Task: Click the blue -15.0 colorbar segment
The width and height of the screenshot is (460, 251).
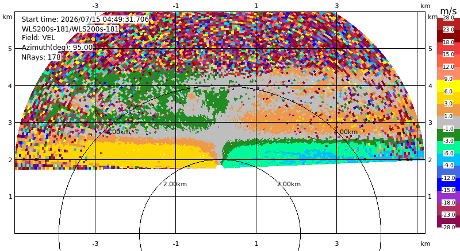Action: tap(448, 185)
